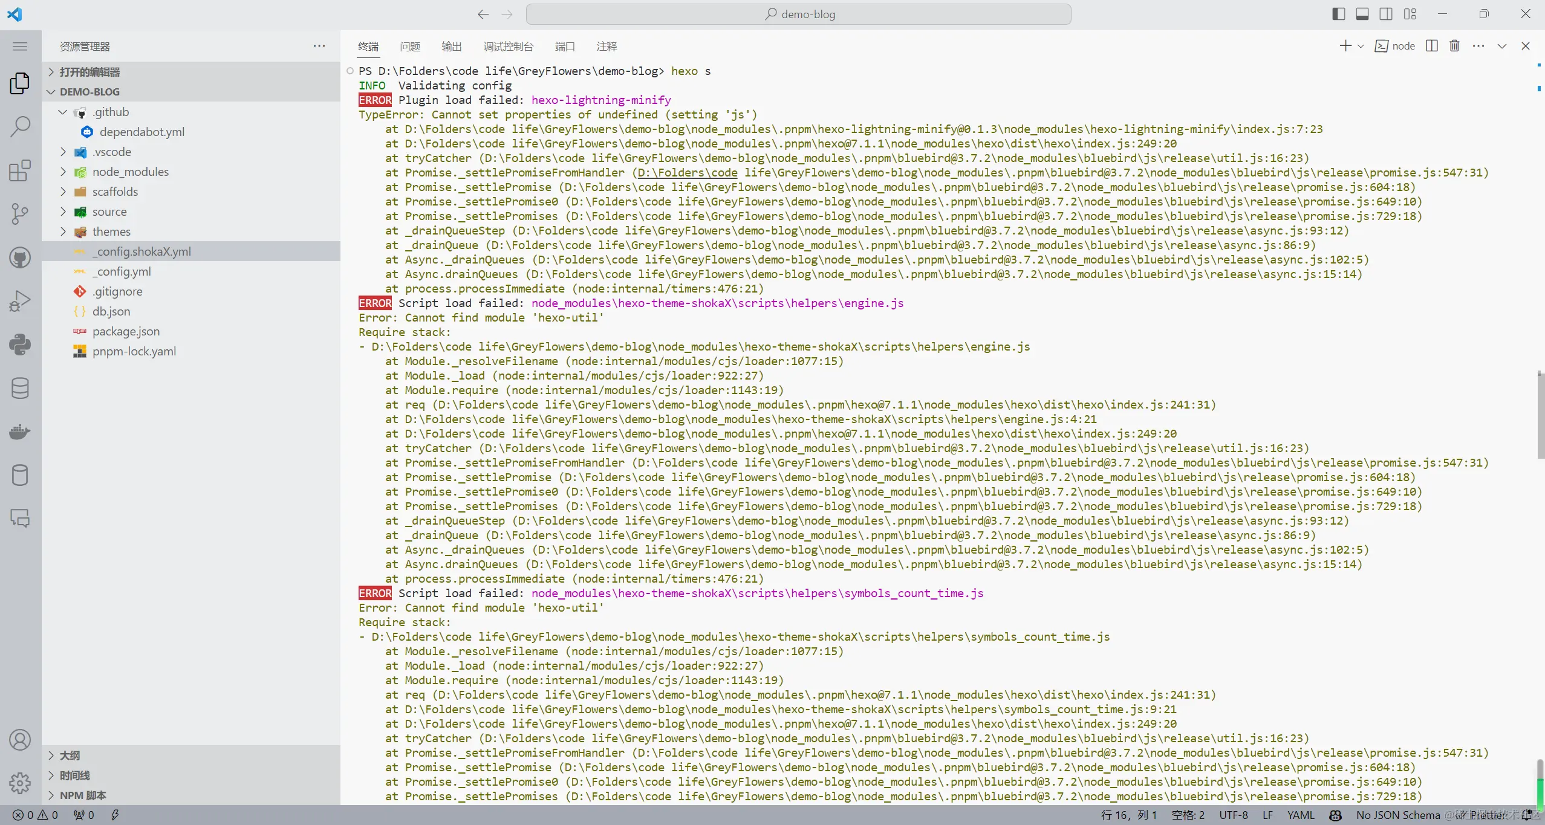The image size is (1545, 825).
Task: Click the demo-blog command center search box
Action: coord(798,14)
